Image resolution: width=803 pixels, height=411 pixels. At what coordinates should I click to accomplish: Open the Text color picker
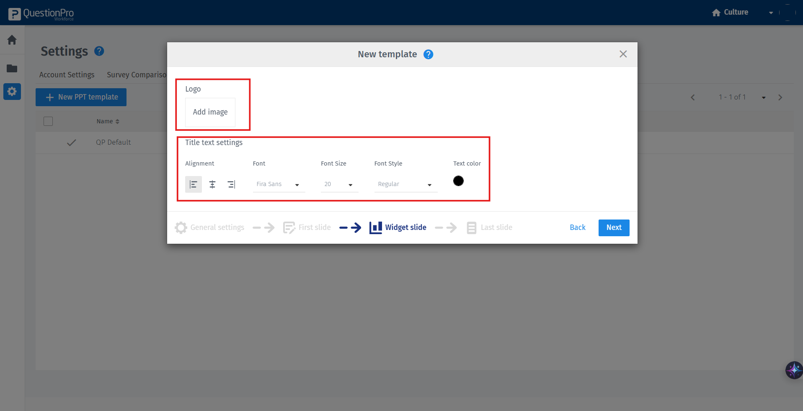(458, 181)
